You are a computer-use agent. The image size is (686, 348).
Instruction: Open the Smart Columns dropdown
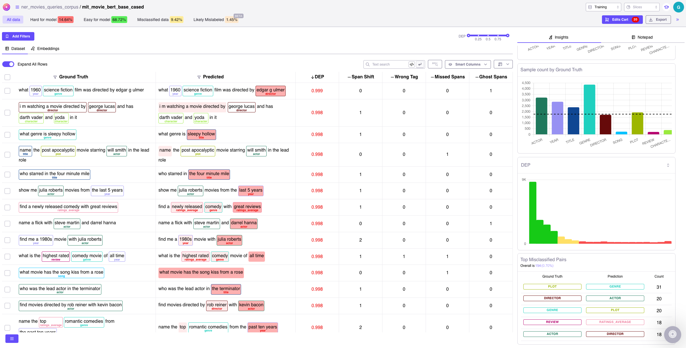[467, 64]
